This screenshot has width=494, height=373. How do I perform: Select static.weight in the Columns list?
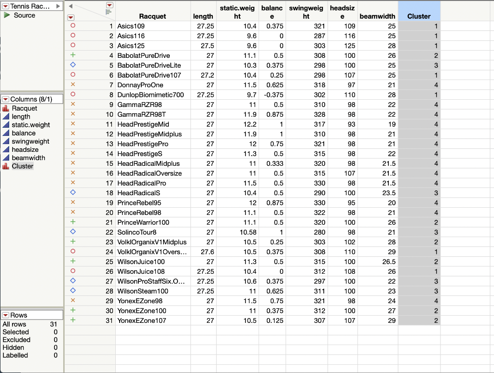[30, 125]
